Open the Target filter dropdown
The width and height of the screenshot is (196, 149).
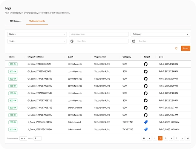pyautogui.click(x=37, y=41)
